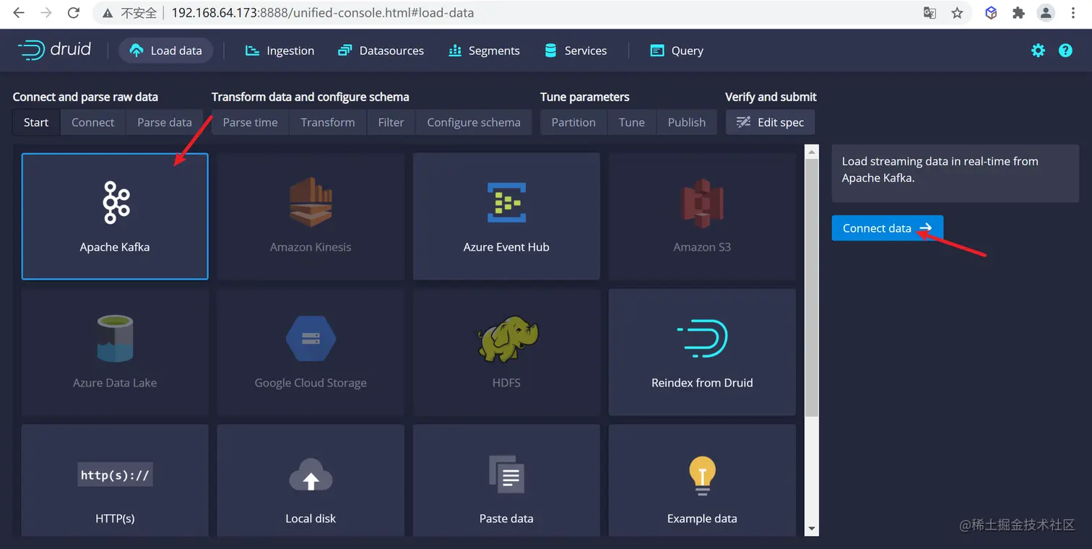Open the browser profile avatar
The image size is (1092, 549).
point(1046,13)
